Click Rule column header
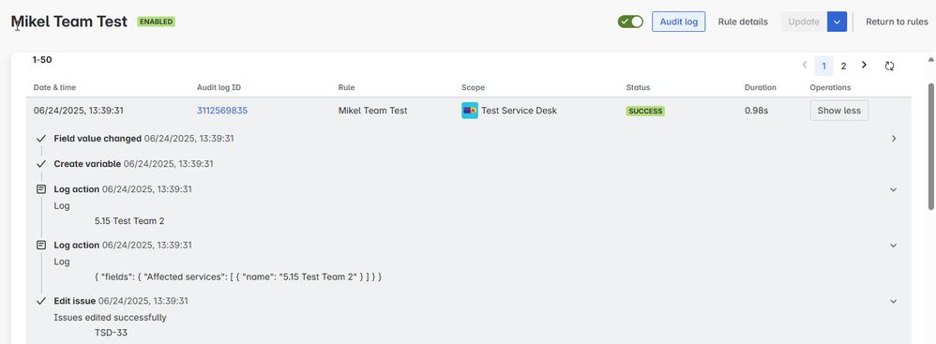The width and height of the screenshot is (936, 344). point(346,87)
